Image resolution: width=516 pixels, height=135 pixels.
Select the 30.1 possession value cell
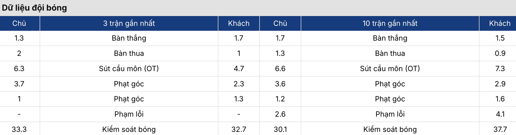(280, 129)
